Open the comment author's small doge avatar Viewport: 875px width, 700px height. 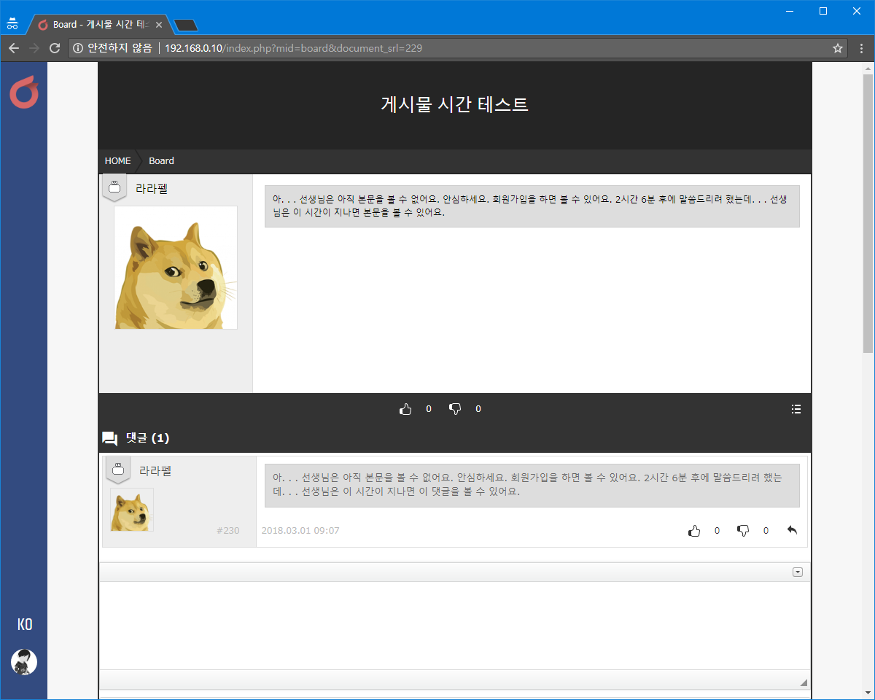click(132, 510)
